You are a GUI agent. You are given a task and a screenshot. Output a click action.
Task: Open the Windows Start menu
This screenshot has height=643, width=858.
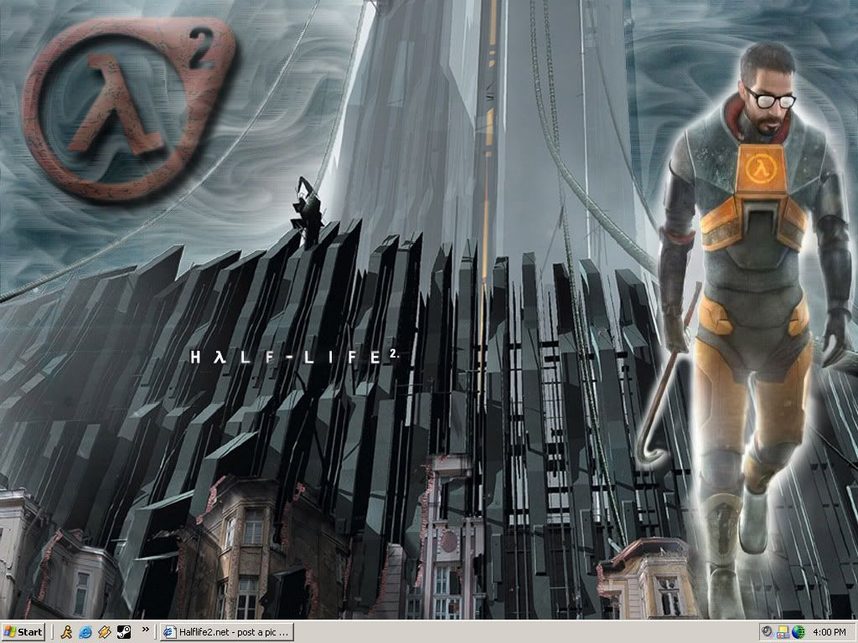click(x=23, y=632)
